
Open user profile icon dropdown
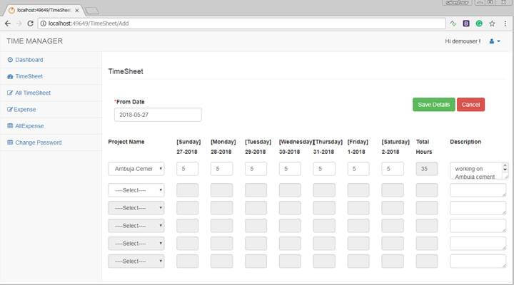(x=494, y=41)
